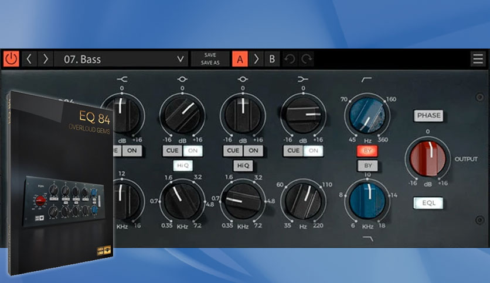Enable Hi Q on the third band
This screenshot has width=490, height=283.
tap(243, 165)
